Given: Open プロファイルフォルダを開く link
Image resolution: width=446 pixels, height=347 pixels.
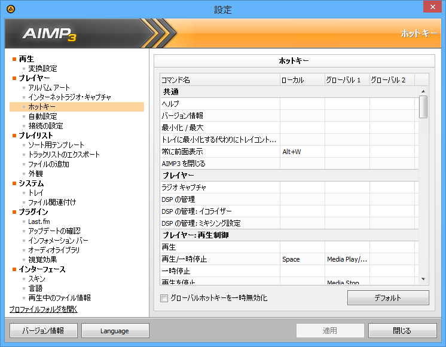Looking at the screenshot, I should [43, 309].
